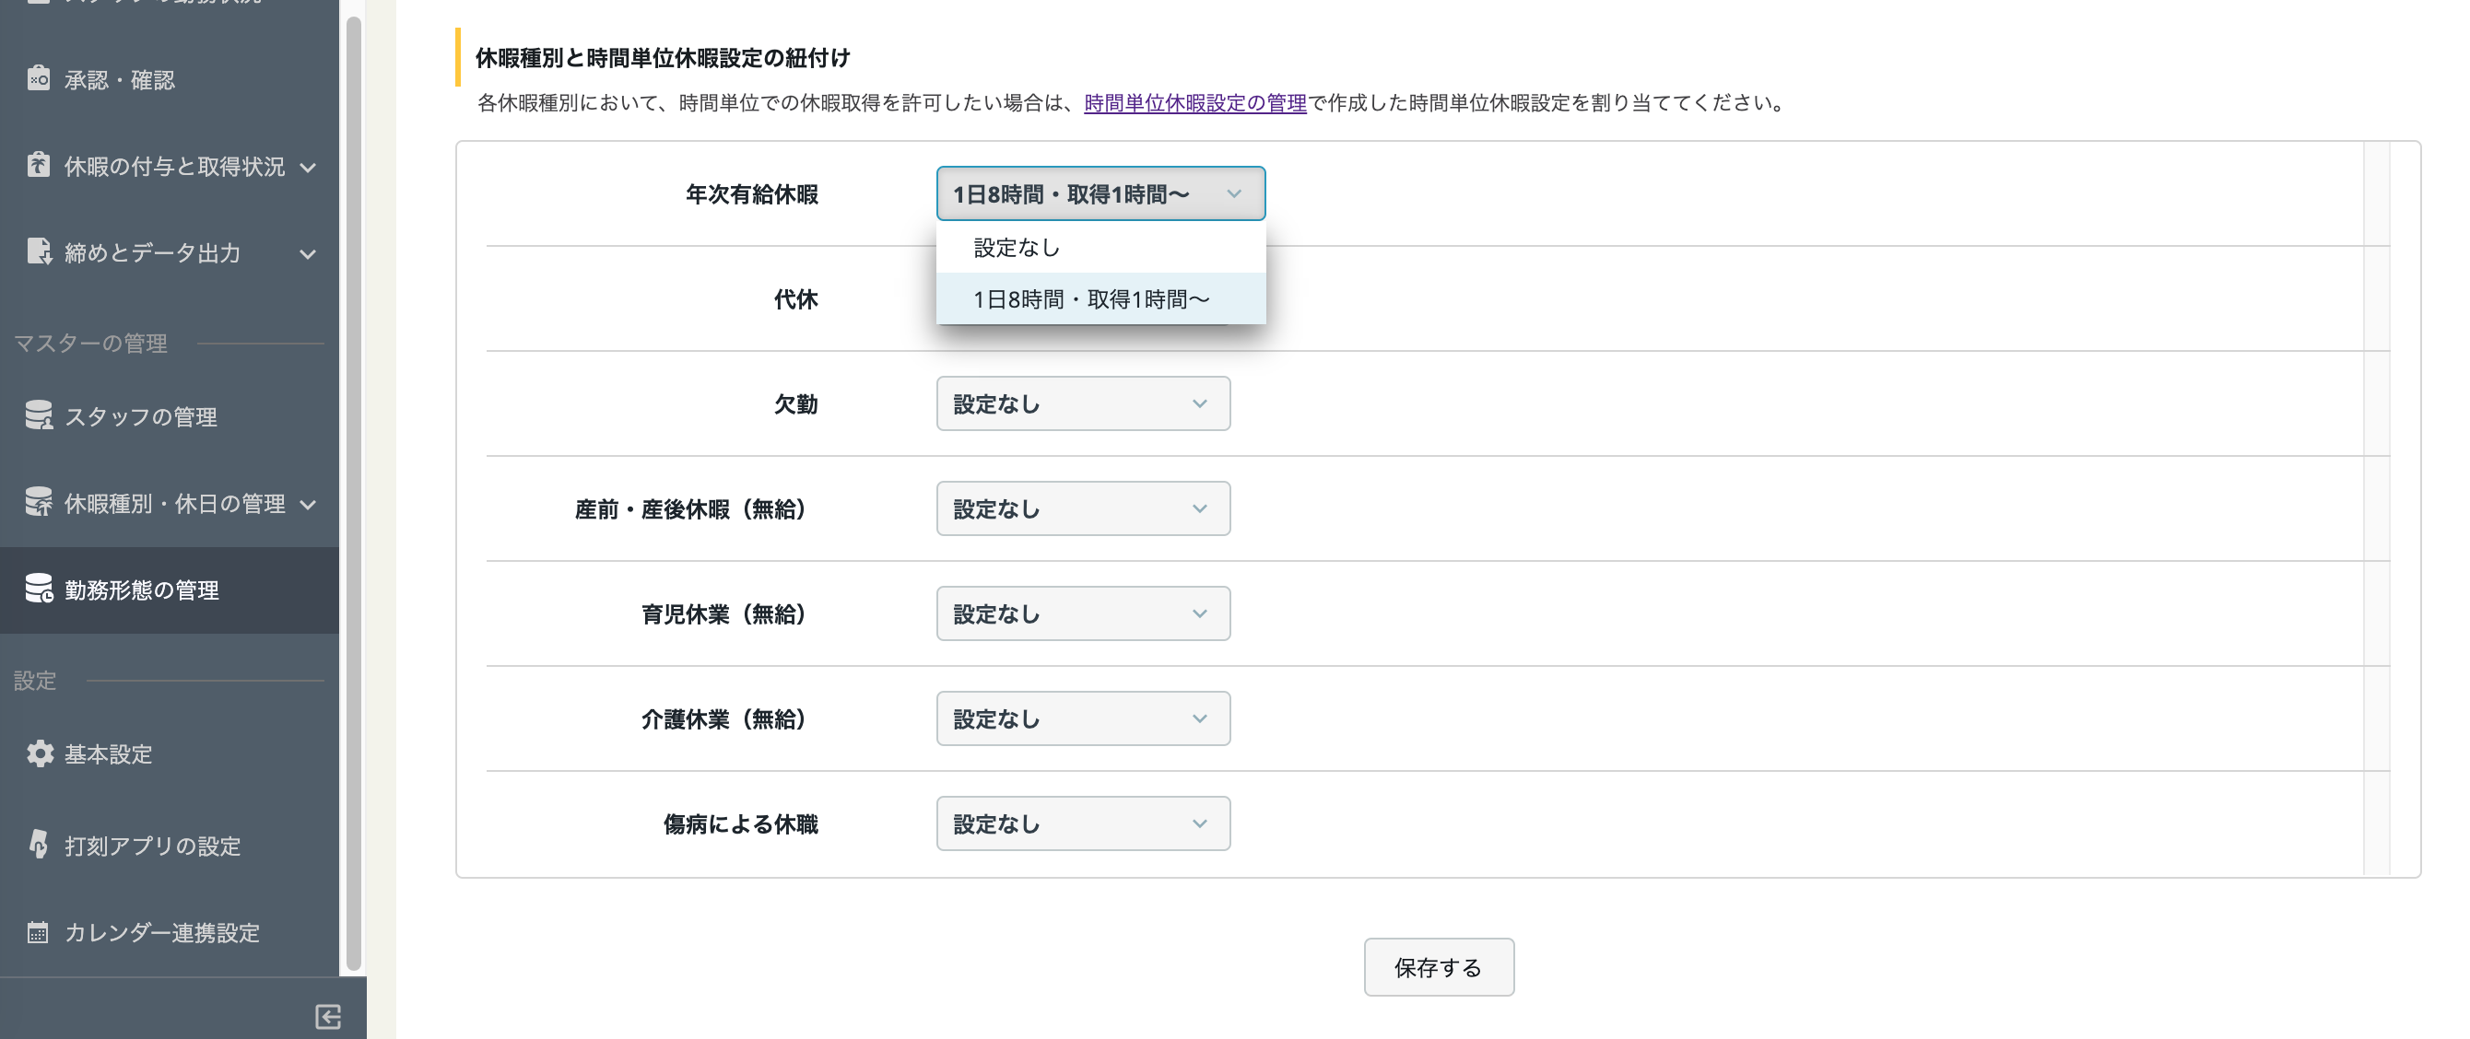Close the 年次有給休暇 dropdown box
This screenshot has width=2470, height=1039.
pos(1100,193)
